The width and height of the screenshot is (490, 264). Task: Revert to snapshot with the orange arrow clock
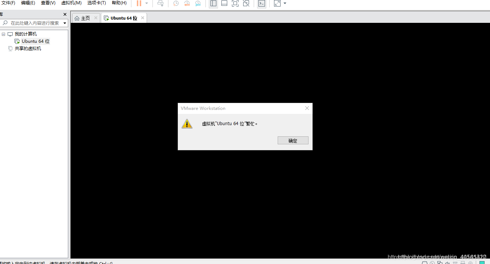[187, 3]
